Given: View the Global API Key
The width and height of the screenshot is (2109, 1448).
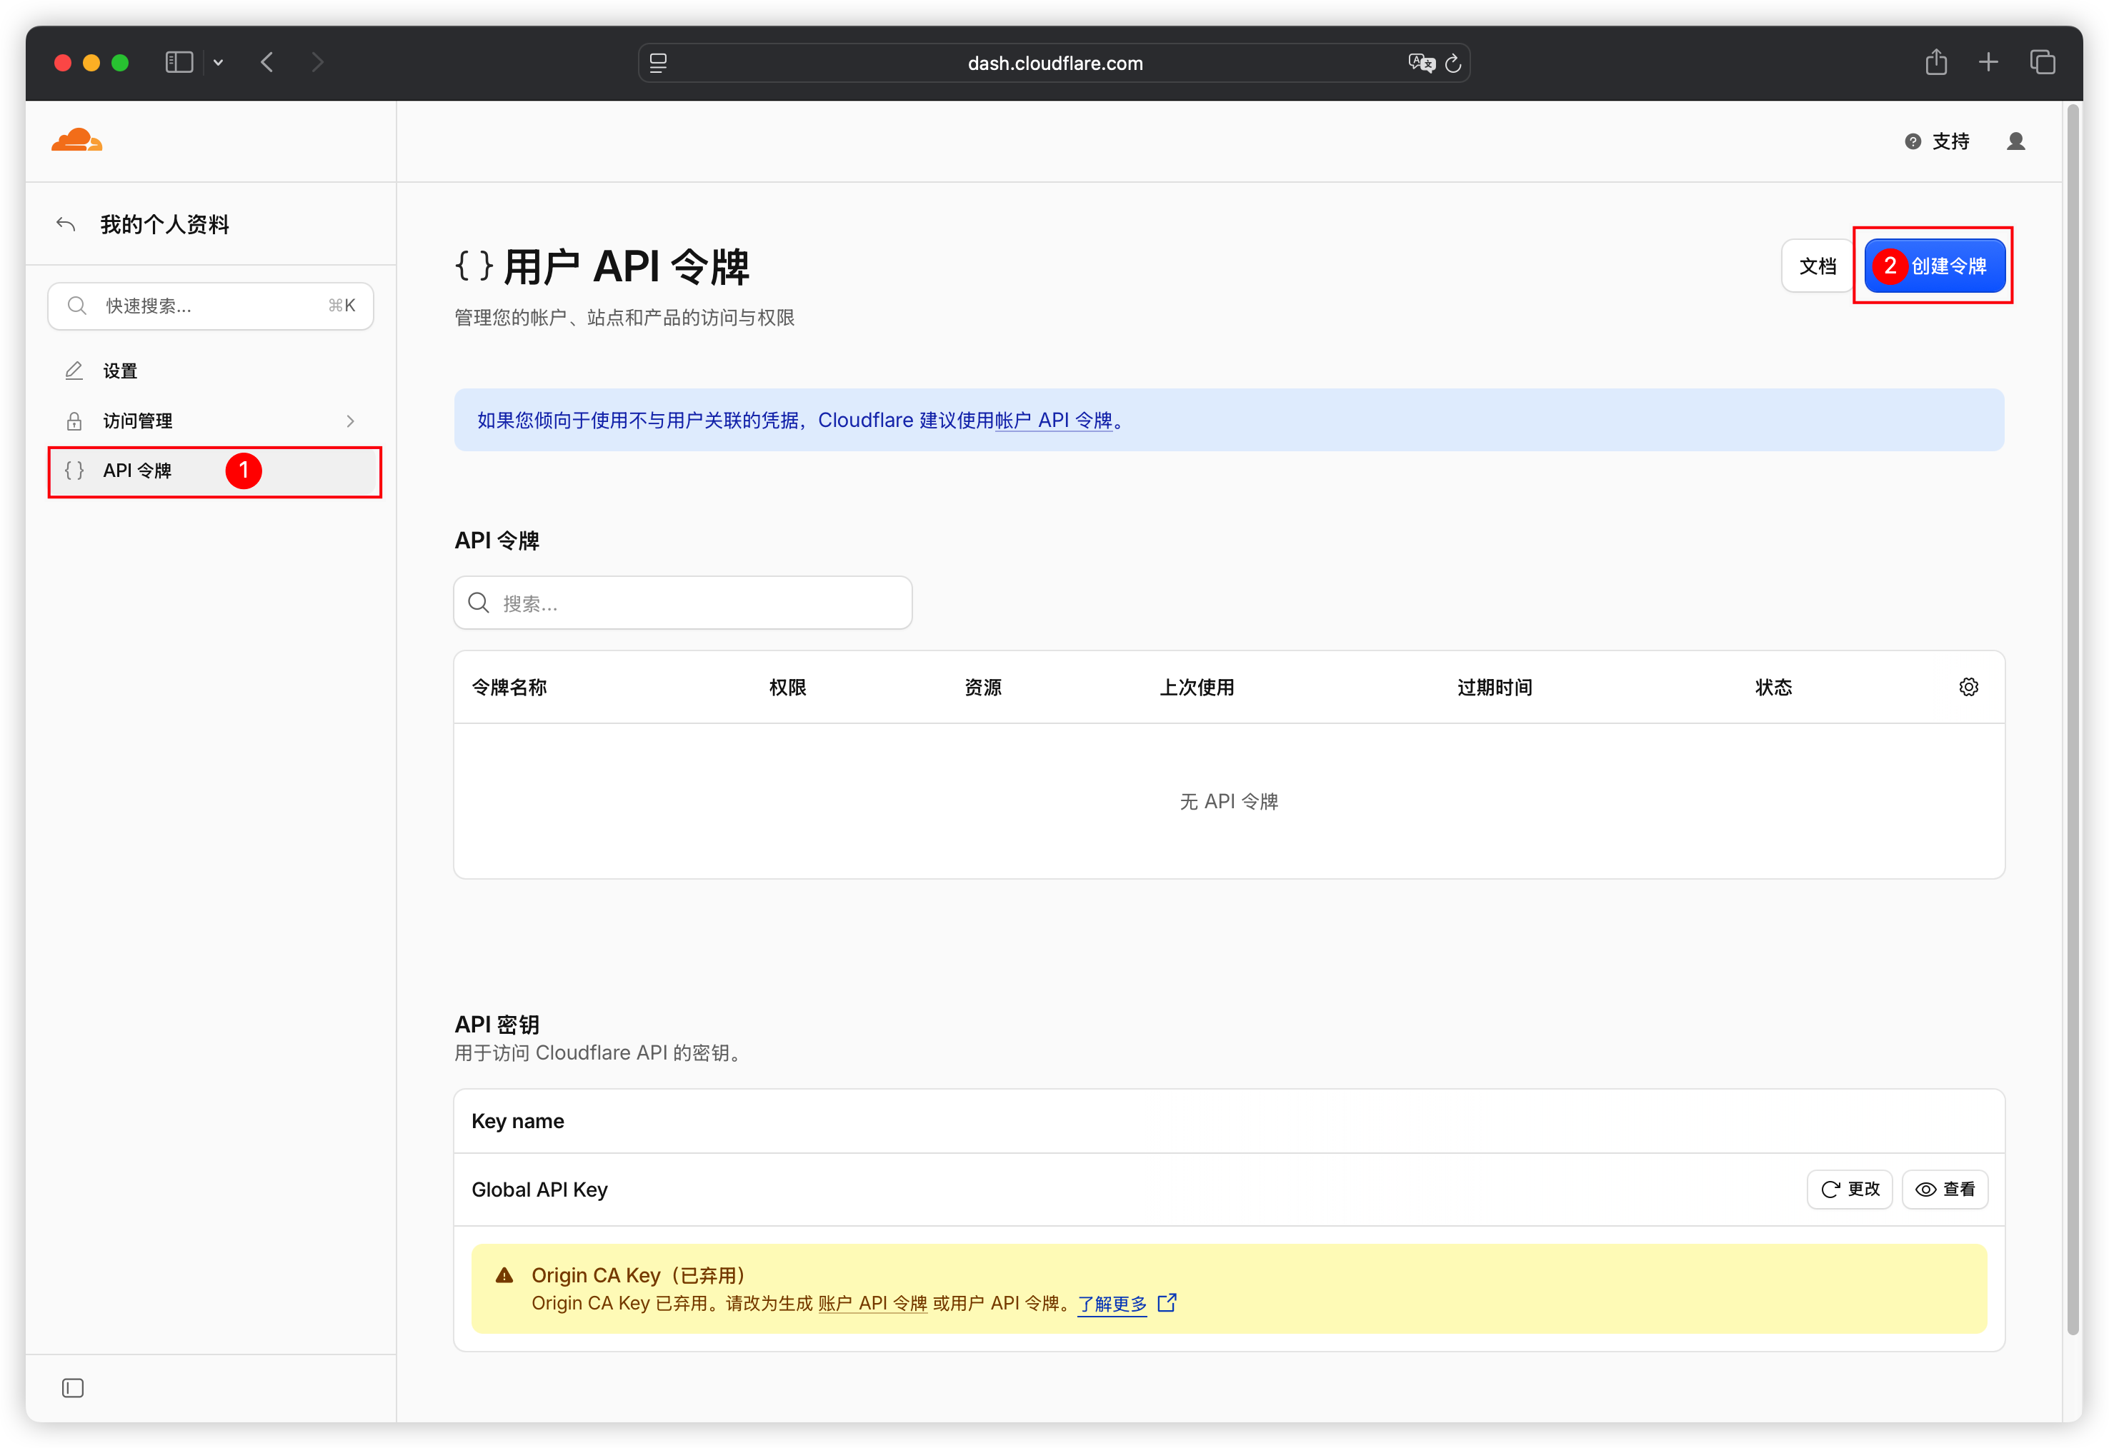Looking at the screenshot, I should (1944, 1189).
